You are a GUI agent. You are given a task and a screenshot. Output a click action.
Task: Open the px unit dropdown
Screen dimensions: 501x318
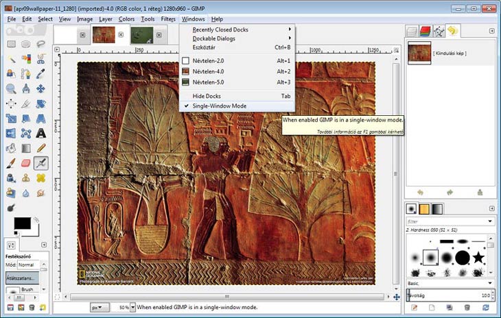pyautogui.click(x=99, y=308)
